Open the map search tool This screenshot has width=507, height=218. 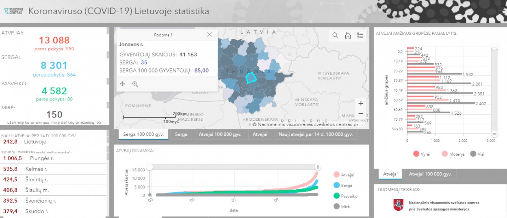pos(335,36)
